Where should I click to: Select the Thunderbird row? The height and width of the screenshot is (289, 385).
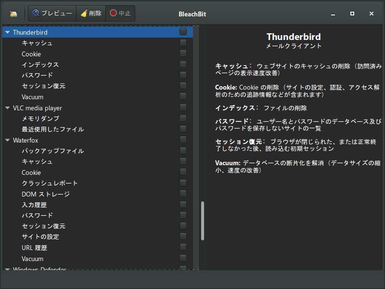[98, 32]
